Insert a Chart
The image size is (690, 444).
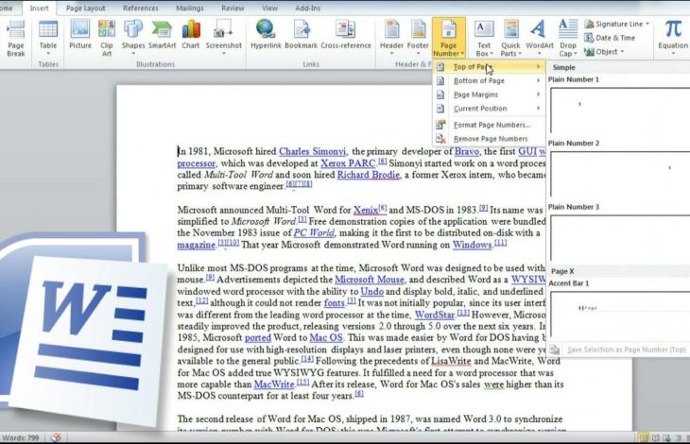click(x=191, y=35)
